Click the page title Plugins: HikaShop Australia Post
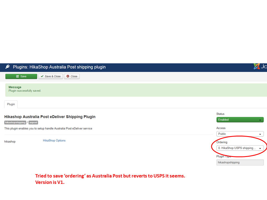The image size is (267, 200). (x=59, y=67)
